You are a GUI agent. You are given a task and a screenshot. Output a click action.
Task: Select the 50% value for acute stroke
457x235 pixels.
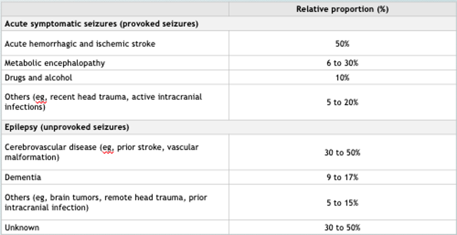[x=342, y=44]
